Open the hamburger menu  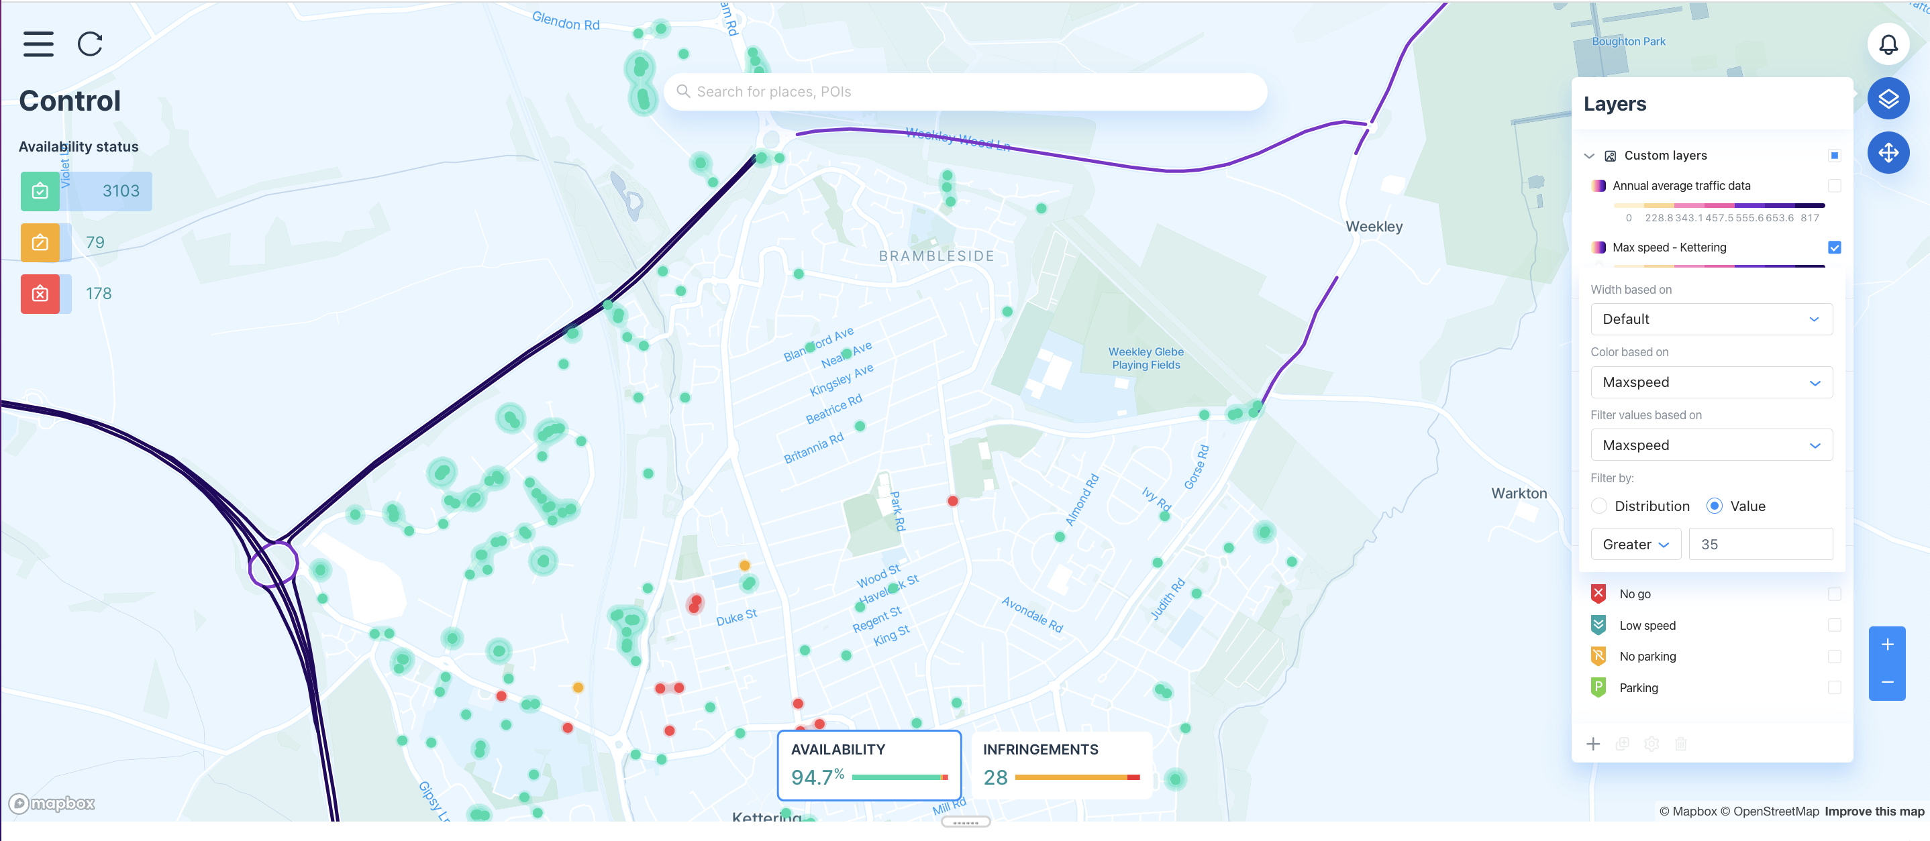pos(38,44)
